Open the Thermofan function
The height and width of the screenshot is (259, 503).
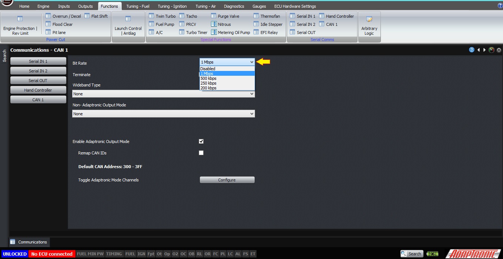267,16
